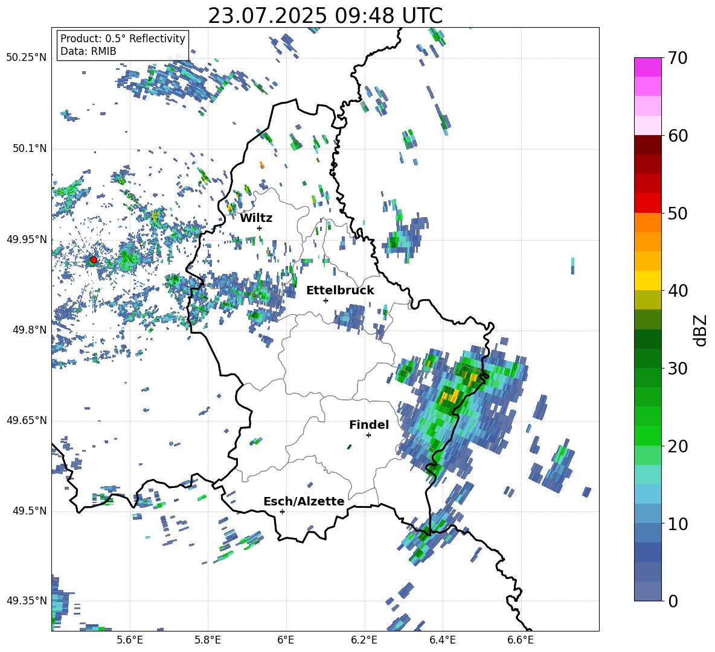Click the dBZ colorbar axis label
The width and height of the screenshot is (715, 652).
701,330
